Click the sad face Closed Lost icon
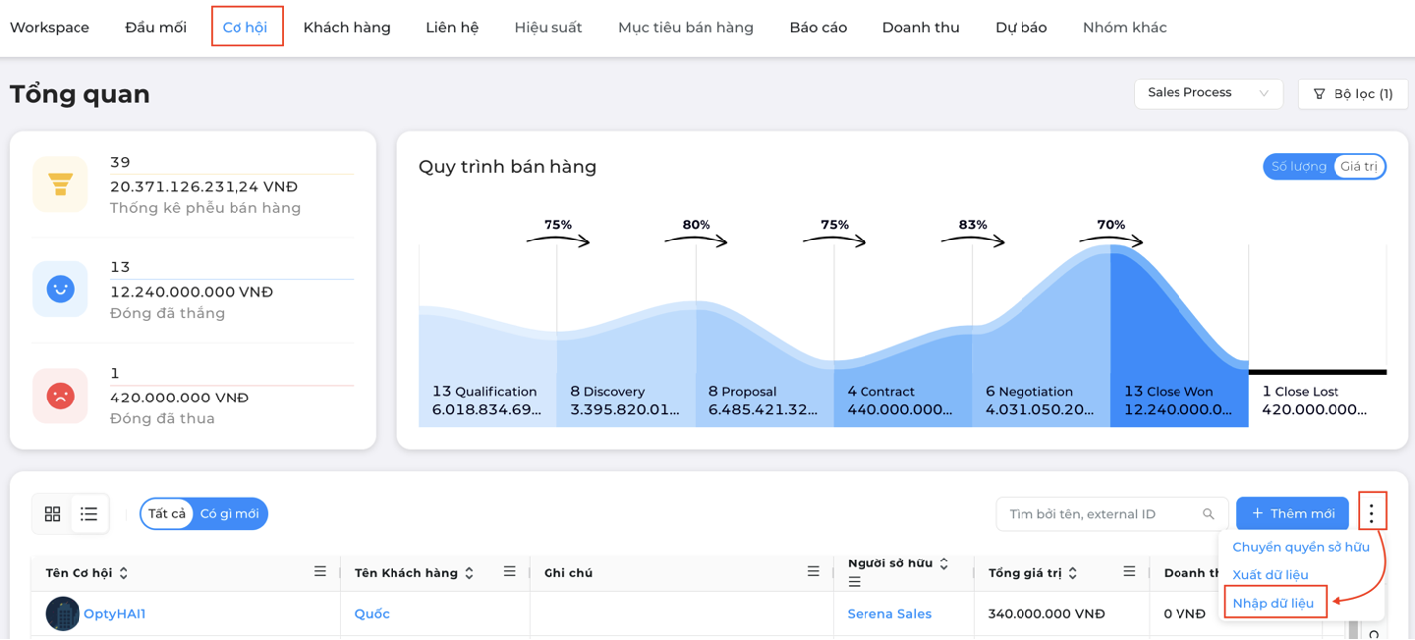 point(61,396)
